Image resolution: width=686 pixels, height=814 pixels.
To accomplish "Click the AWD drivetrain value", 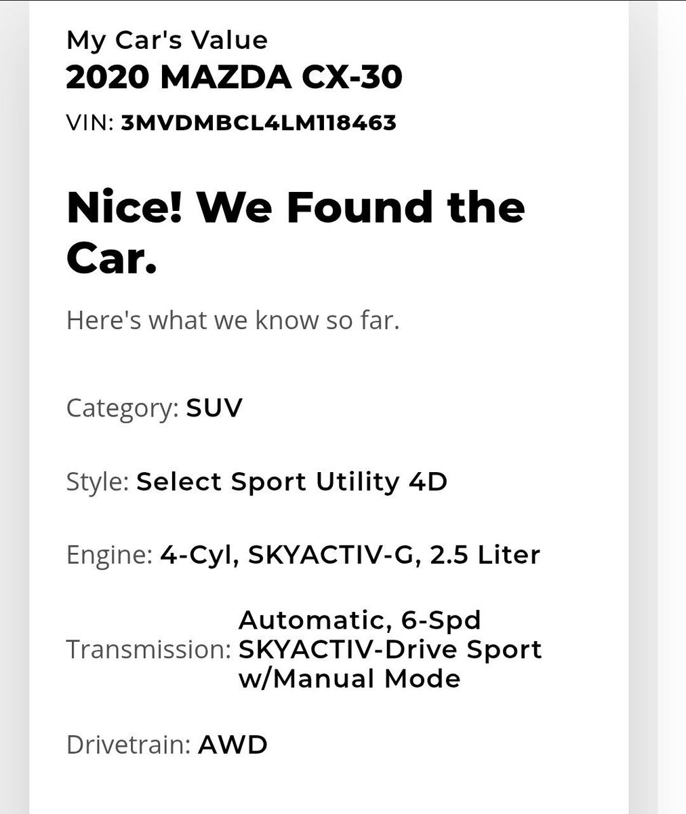I will [x=233, y=745].
